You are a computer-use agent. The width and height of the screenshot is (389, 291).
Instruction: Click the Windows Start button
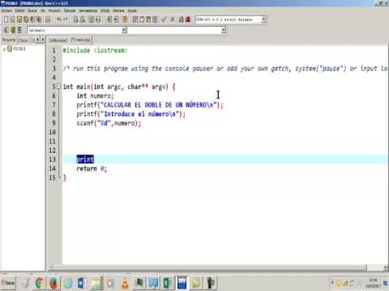tap(8, 283)
